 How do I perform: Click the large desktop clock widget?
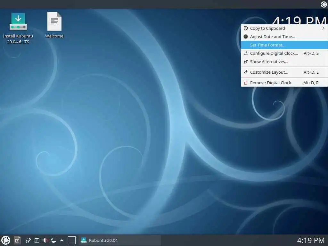(x=299, y=20)
